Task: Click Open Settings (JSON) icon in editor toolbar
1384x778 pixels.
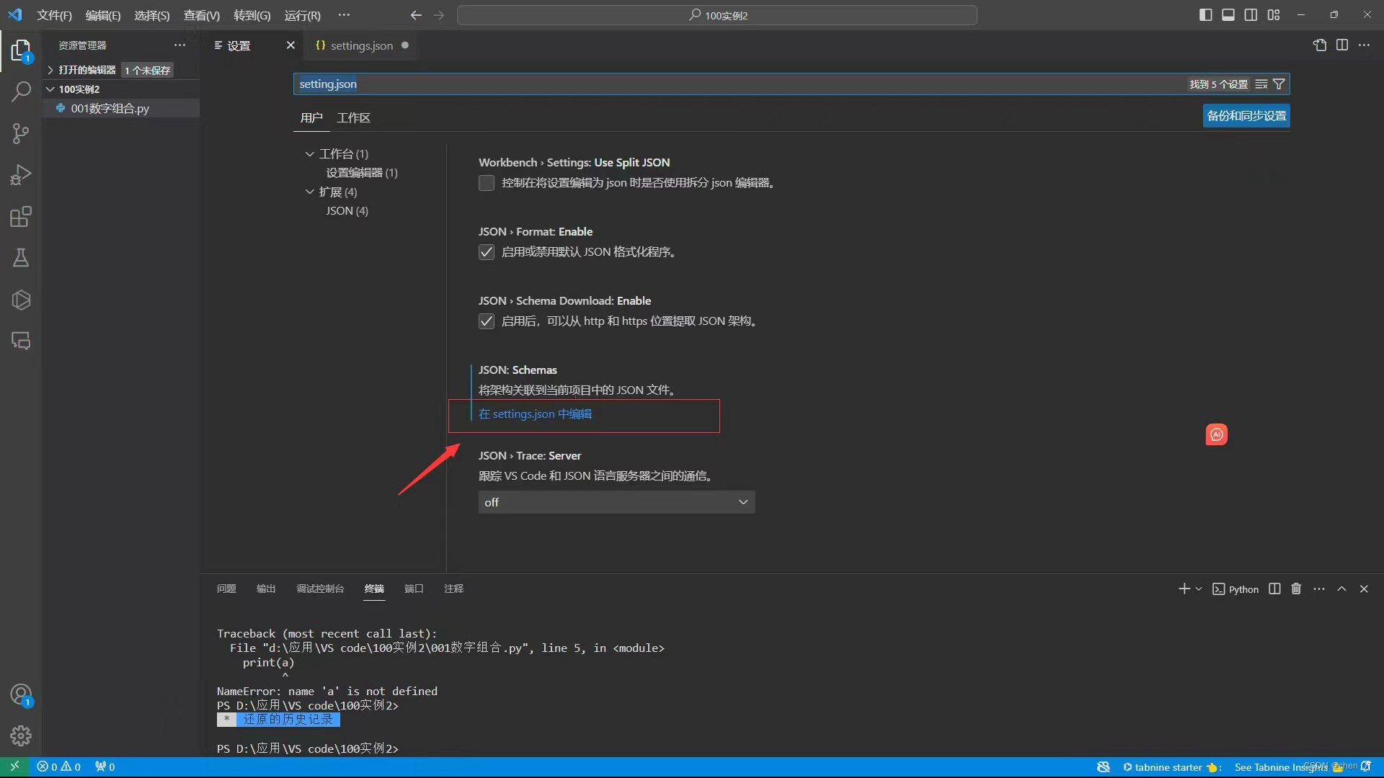Action: (1319, 45)
